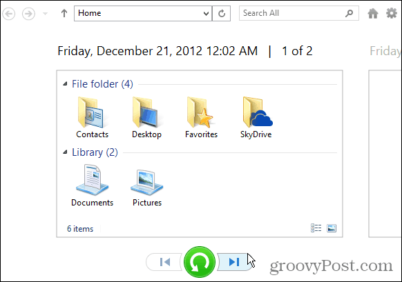Open the Contacts folder
Viewport: 402px width, 282px height.
pos(92,118)
